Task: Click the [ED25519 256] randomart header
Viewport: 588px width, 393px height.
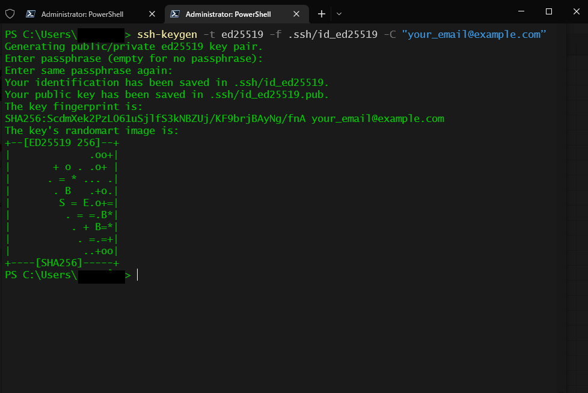Action: point(62,143)
